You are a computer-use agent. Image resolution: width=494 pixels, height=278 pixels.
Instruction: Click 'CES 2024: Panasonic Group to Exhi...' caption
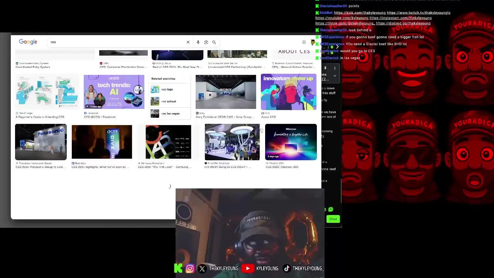tap(41, 167)
